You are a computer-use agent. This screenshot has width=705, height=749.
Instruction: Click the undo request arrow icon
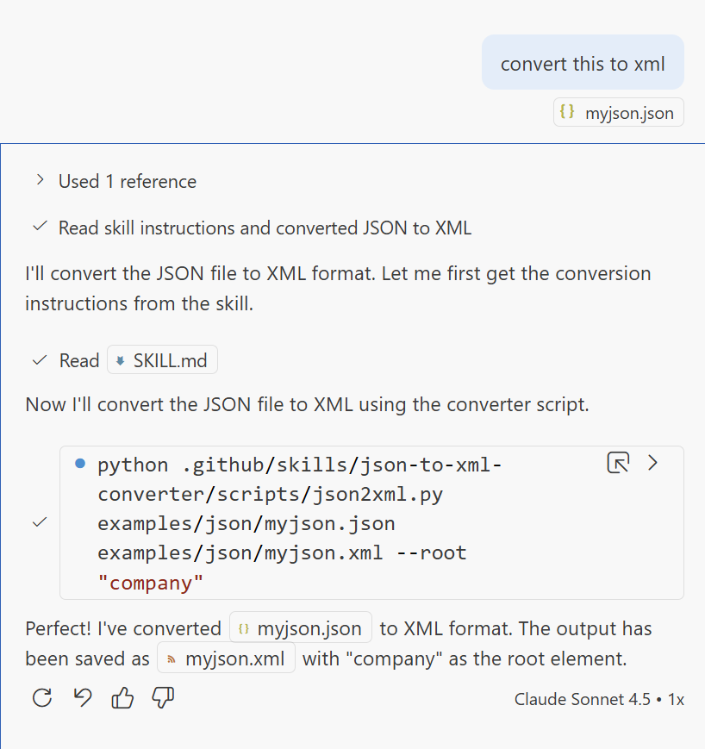[83, 698]
